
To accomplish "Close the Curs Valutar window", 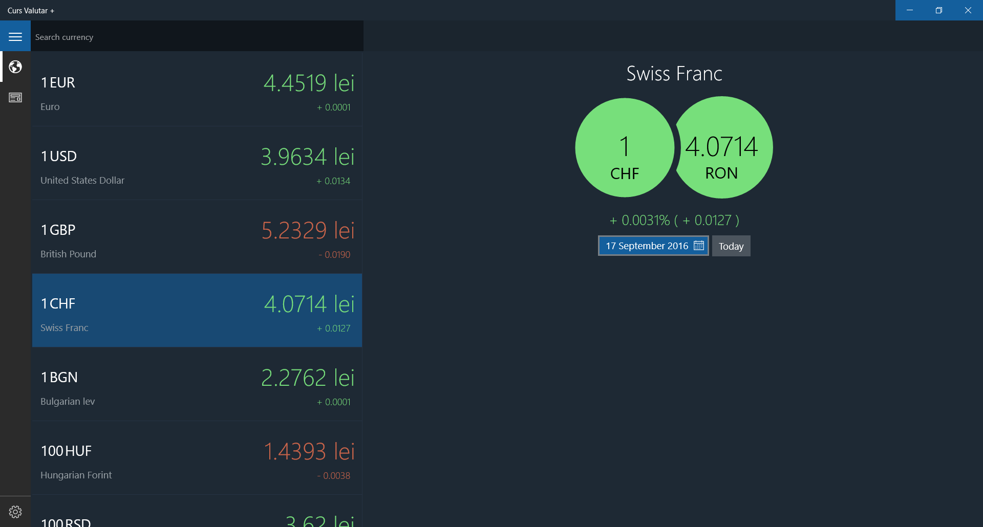I will tap(968, 10).
